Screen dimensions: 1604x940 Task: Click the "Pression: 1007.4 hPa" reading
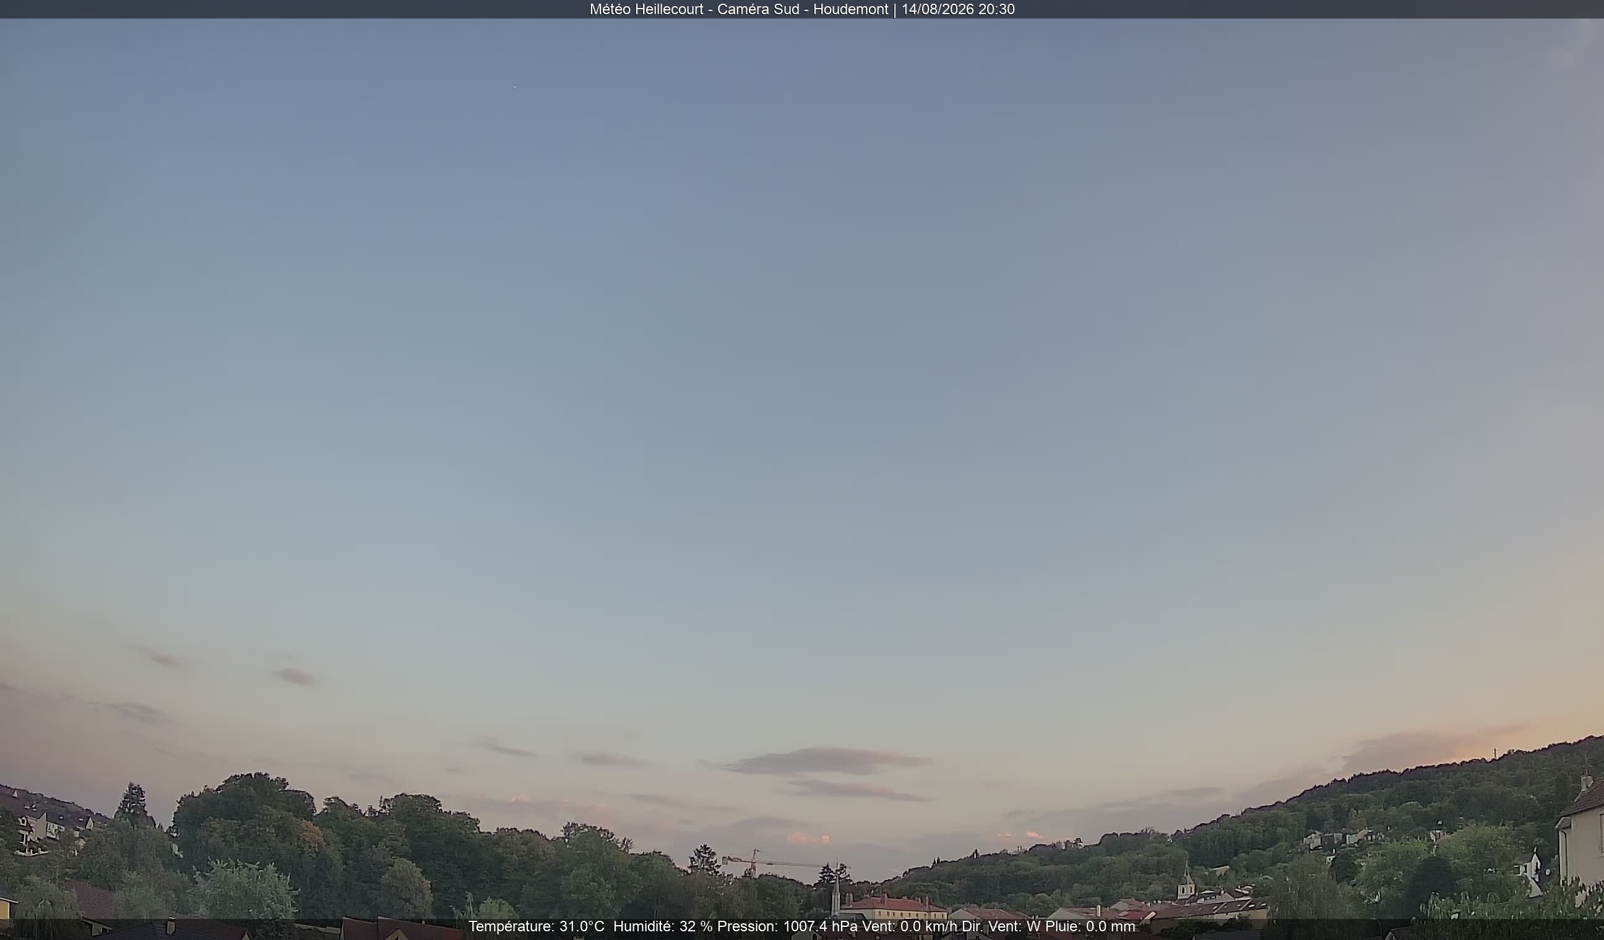[x=787, y=926]
